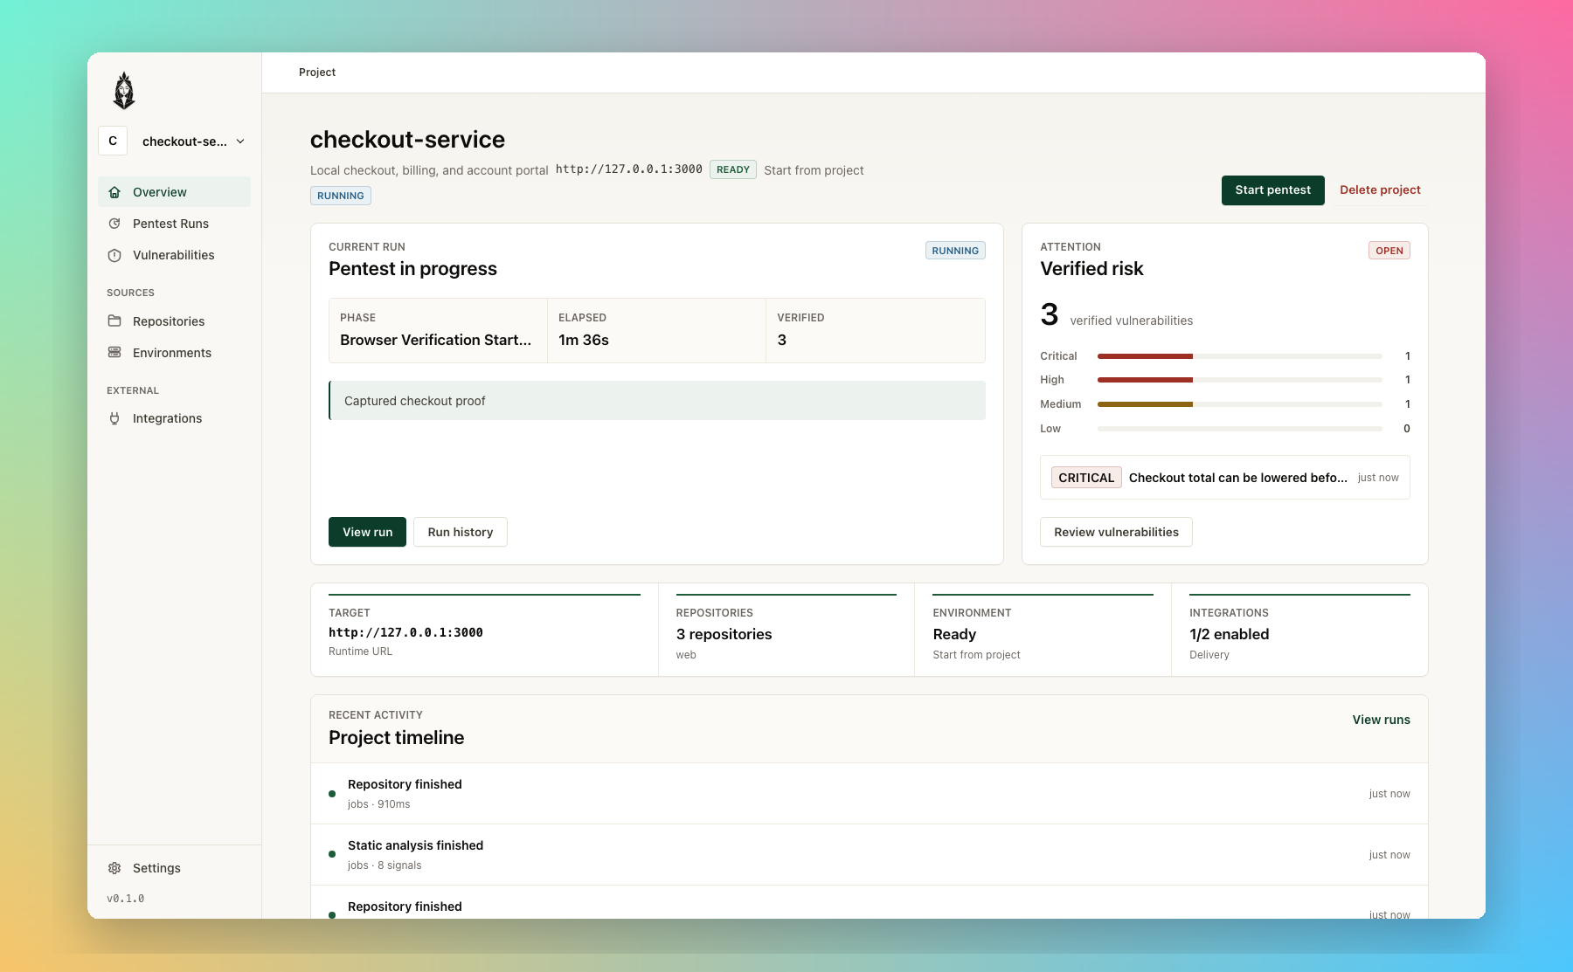The width and height of the screenshot is (1573, 972).
Task: Click the Integrations plug icon
Action: [114, 418]
